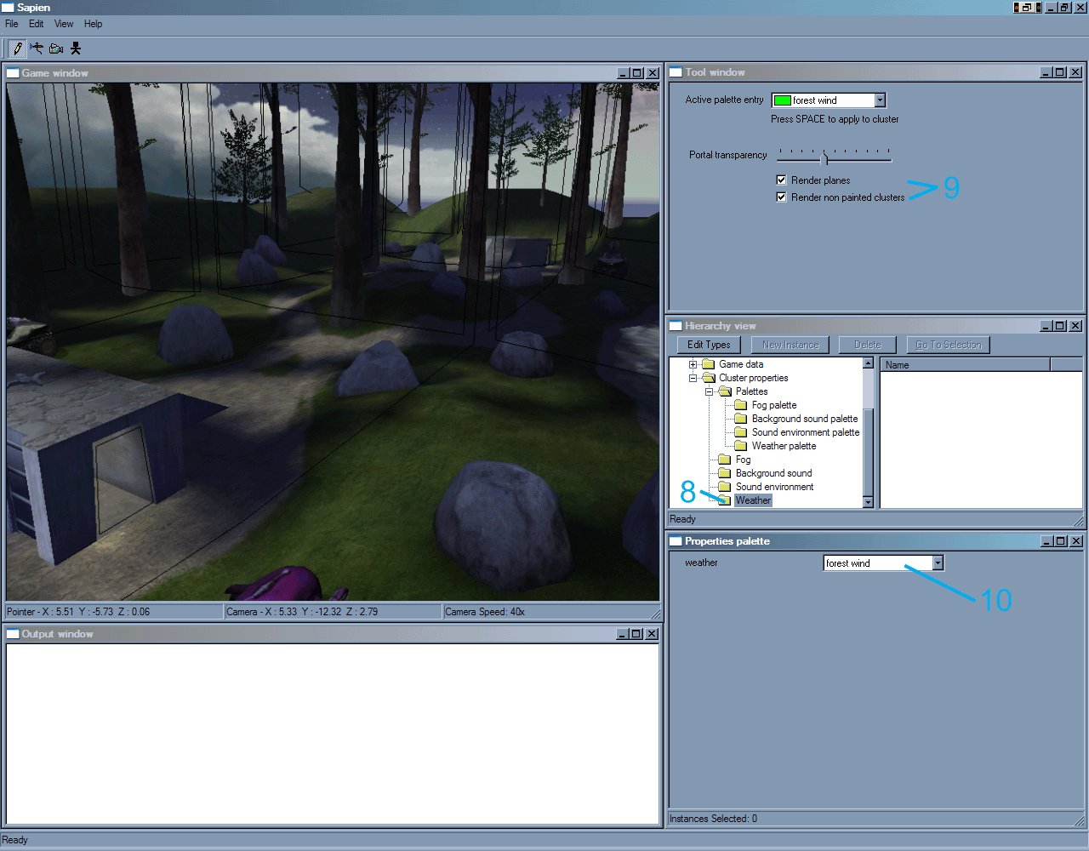Select the pencil edit tool in toolbar
Viewport: 1089px width, 851px height.
pyautogui.click(x=17, y=49)
